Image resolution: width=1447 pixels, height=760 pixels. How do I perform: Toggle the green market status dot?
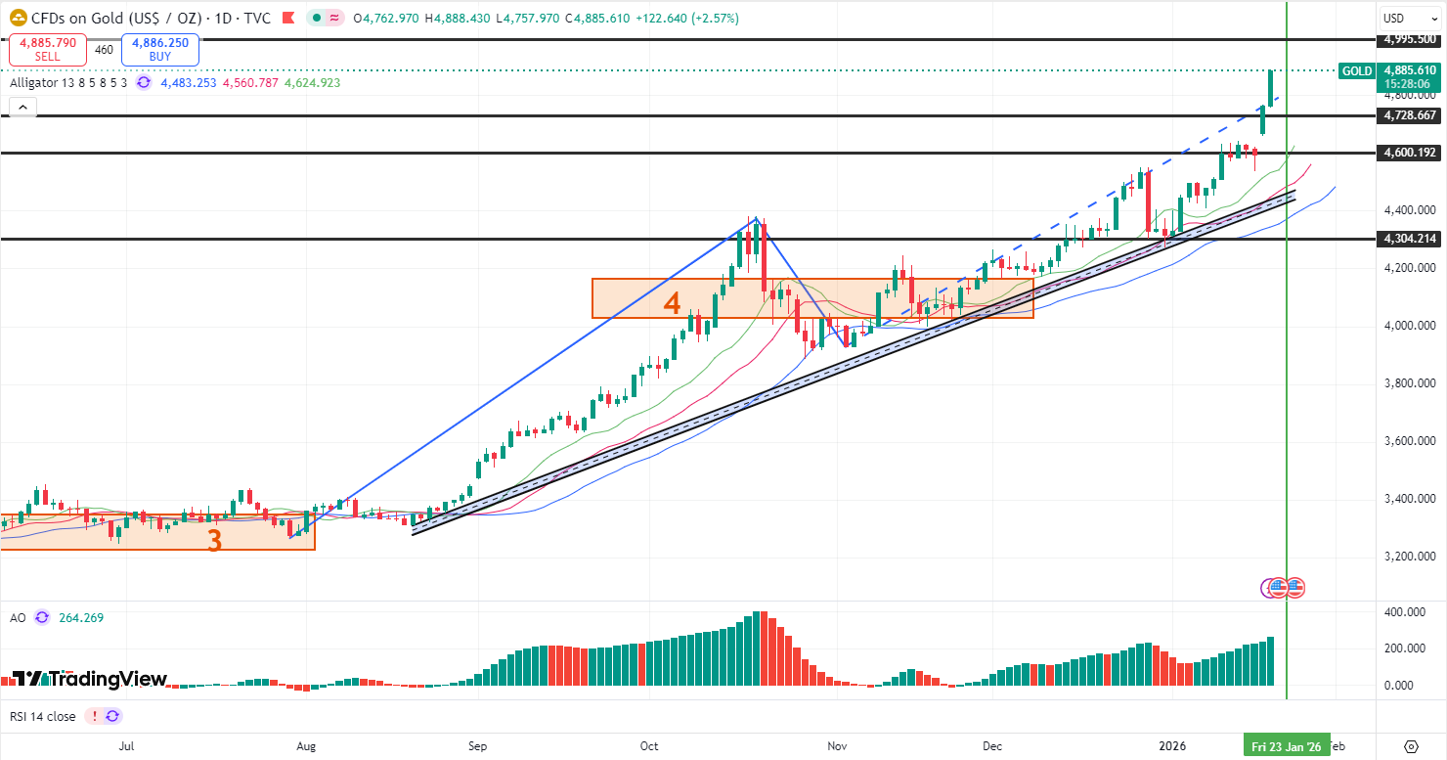pos(317,19)
